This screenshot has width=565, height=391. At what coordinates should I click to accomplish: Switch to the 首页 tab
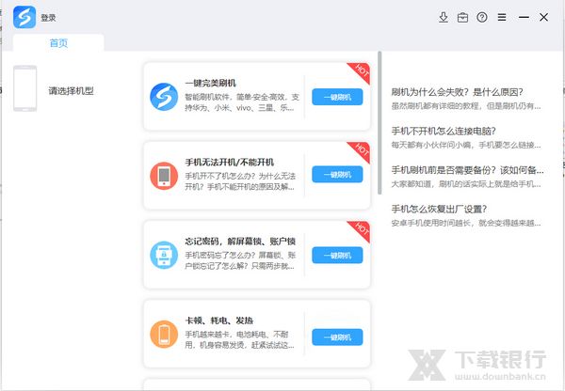(x=58, y=43)
